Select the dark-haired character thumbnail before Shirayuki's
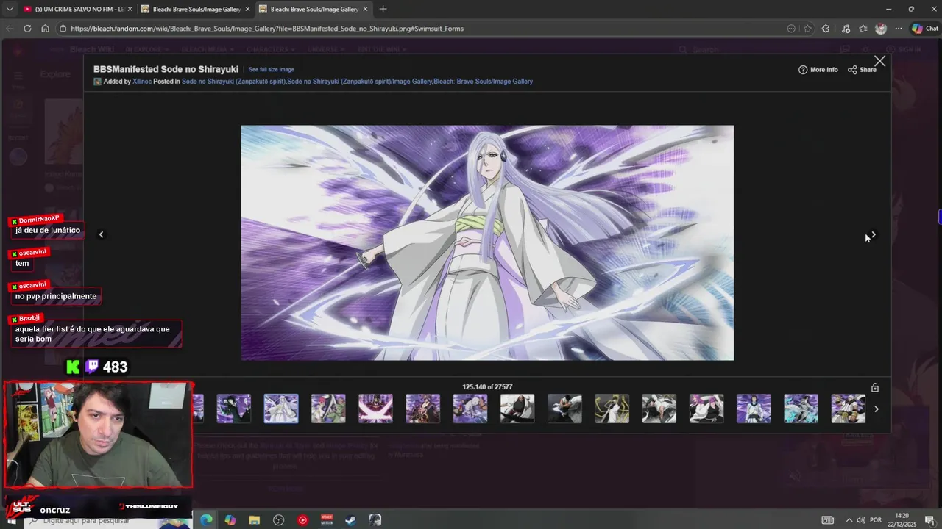 (234, 409)
